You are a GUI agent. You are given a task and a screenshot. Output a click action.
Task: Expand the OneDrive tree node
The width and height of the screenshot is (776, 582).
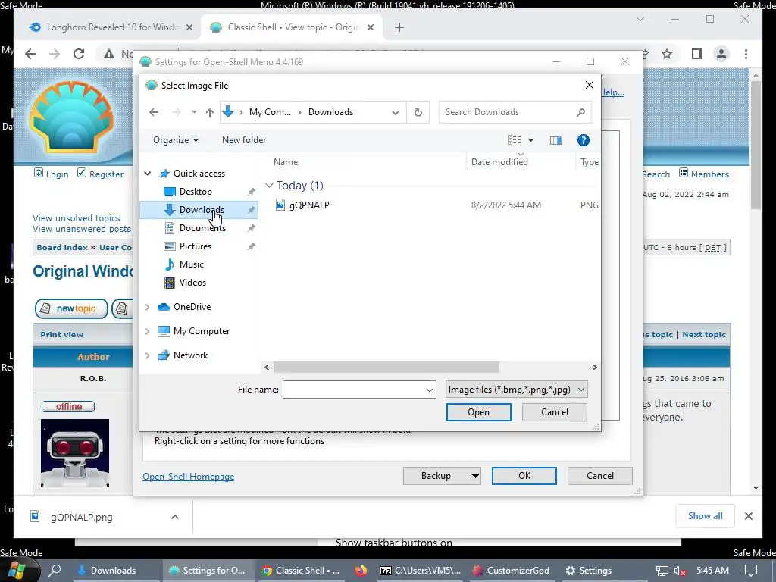[148, 307]
